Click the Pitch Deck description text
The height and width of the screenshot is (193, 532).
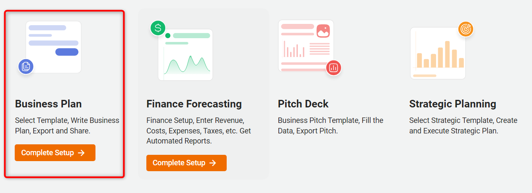pyautogui.click(x=331, y=125)
